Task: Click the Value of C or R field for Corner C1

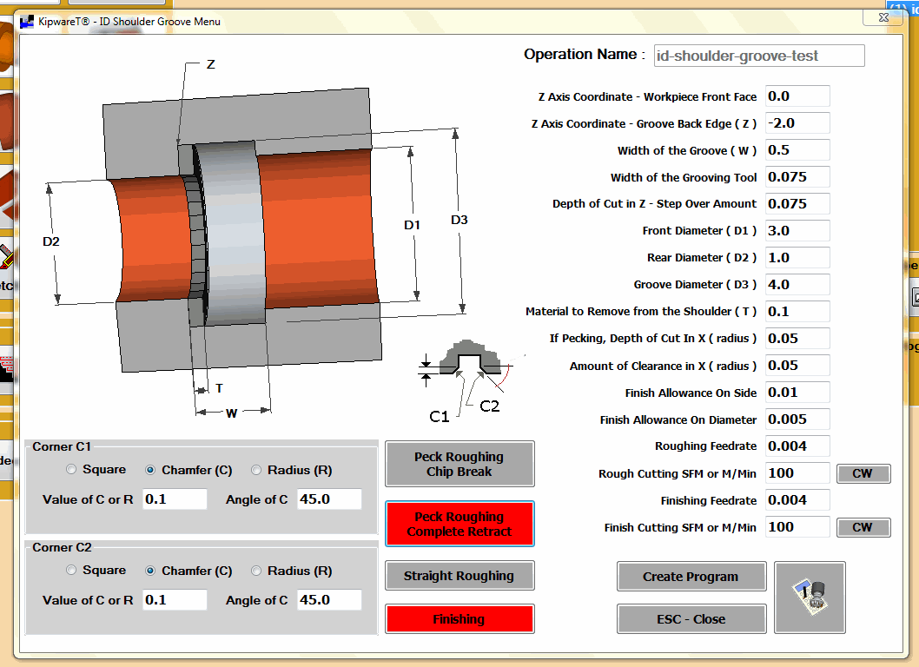Action: coord(174,499)
